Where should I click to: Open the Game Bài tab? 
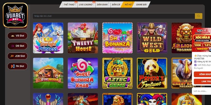(141, 4)
